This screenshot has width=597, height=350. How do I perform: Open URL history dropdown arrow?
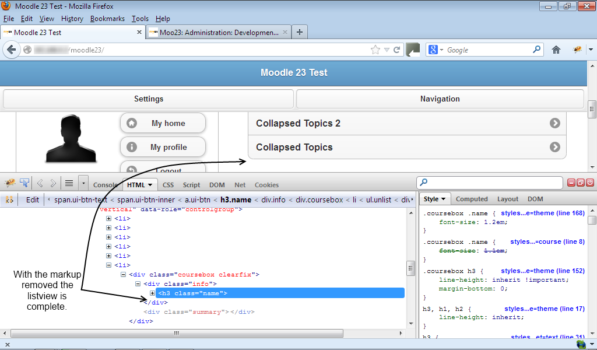(387, 50)
